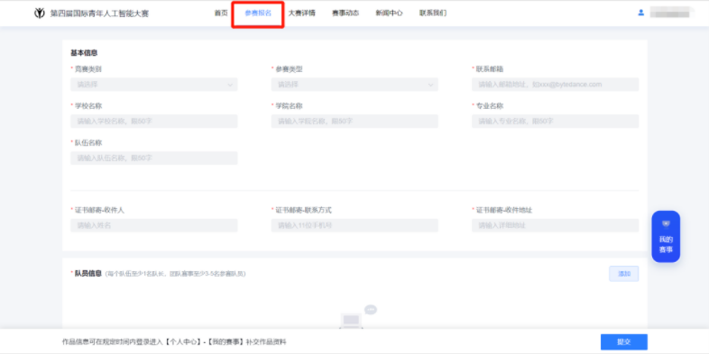Click the blue 提交 button
709x354 pixels.
624,341
